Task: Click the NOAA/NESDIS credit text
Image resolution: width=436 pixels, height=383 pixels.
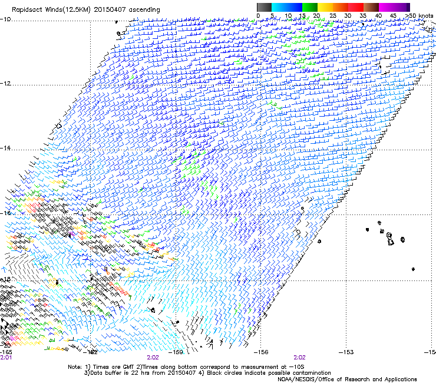Action: [x=347, y=379]
